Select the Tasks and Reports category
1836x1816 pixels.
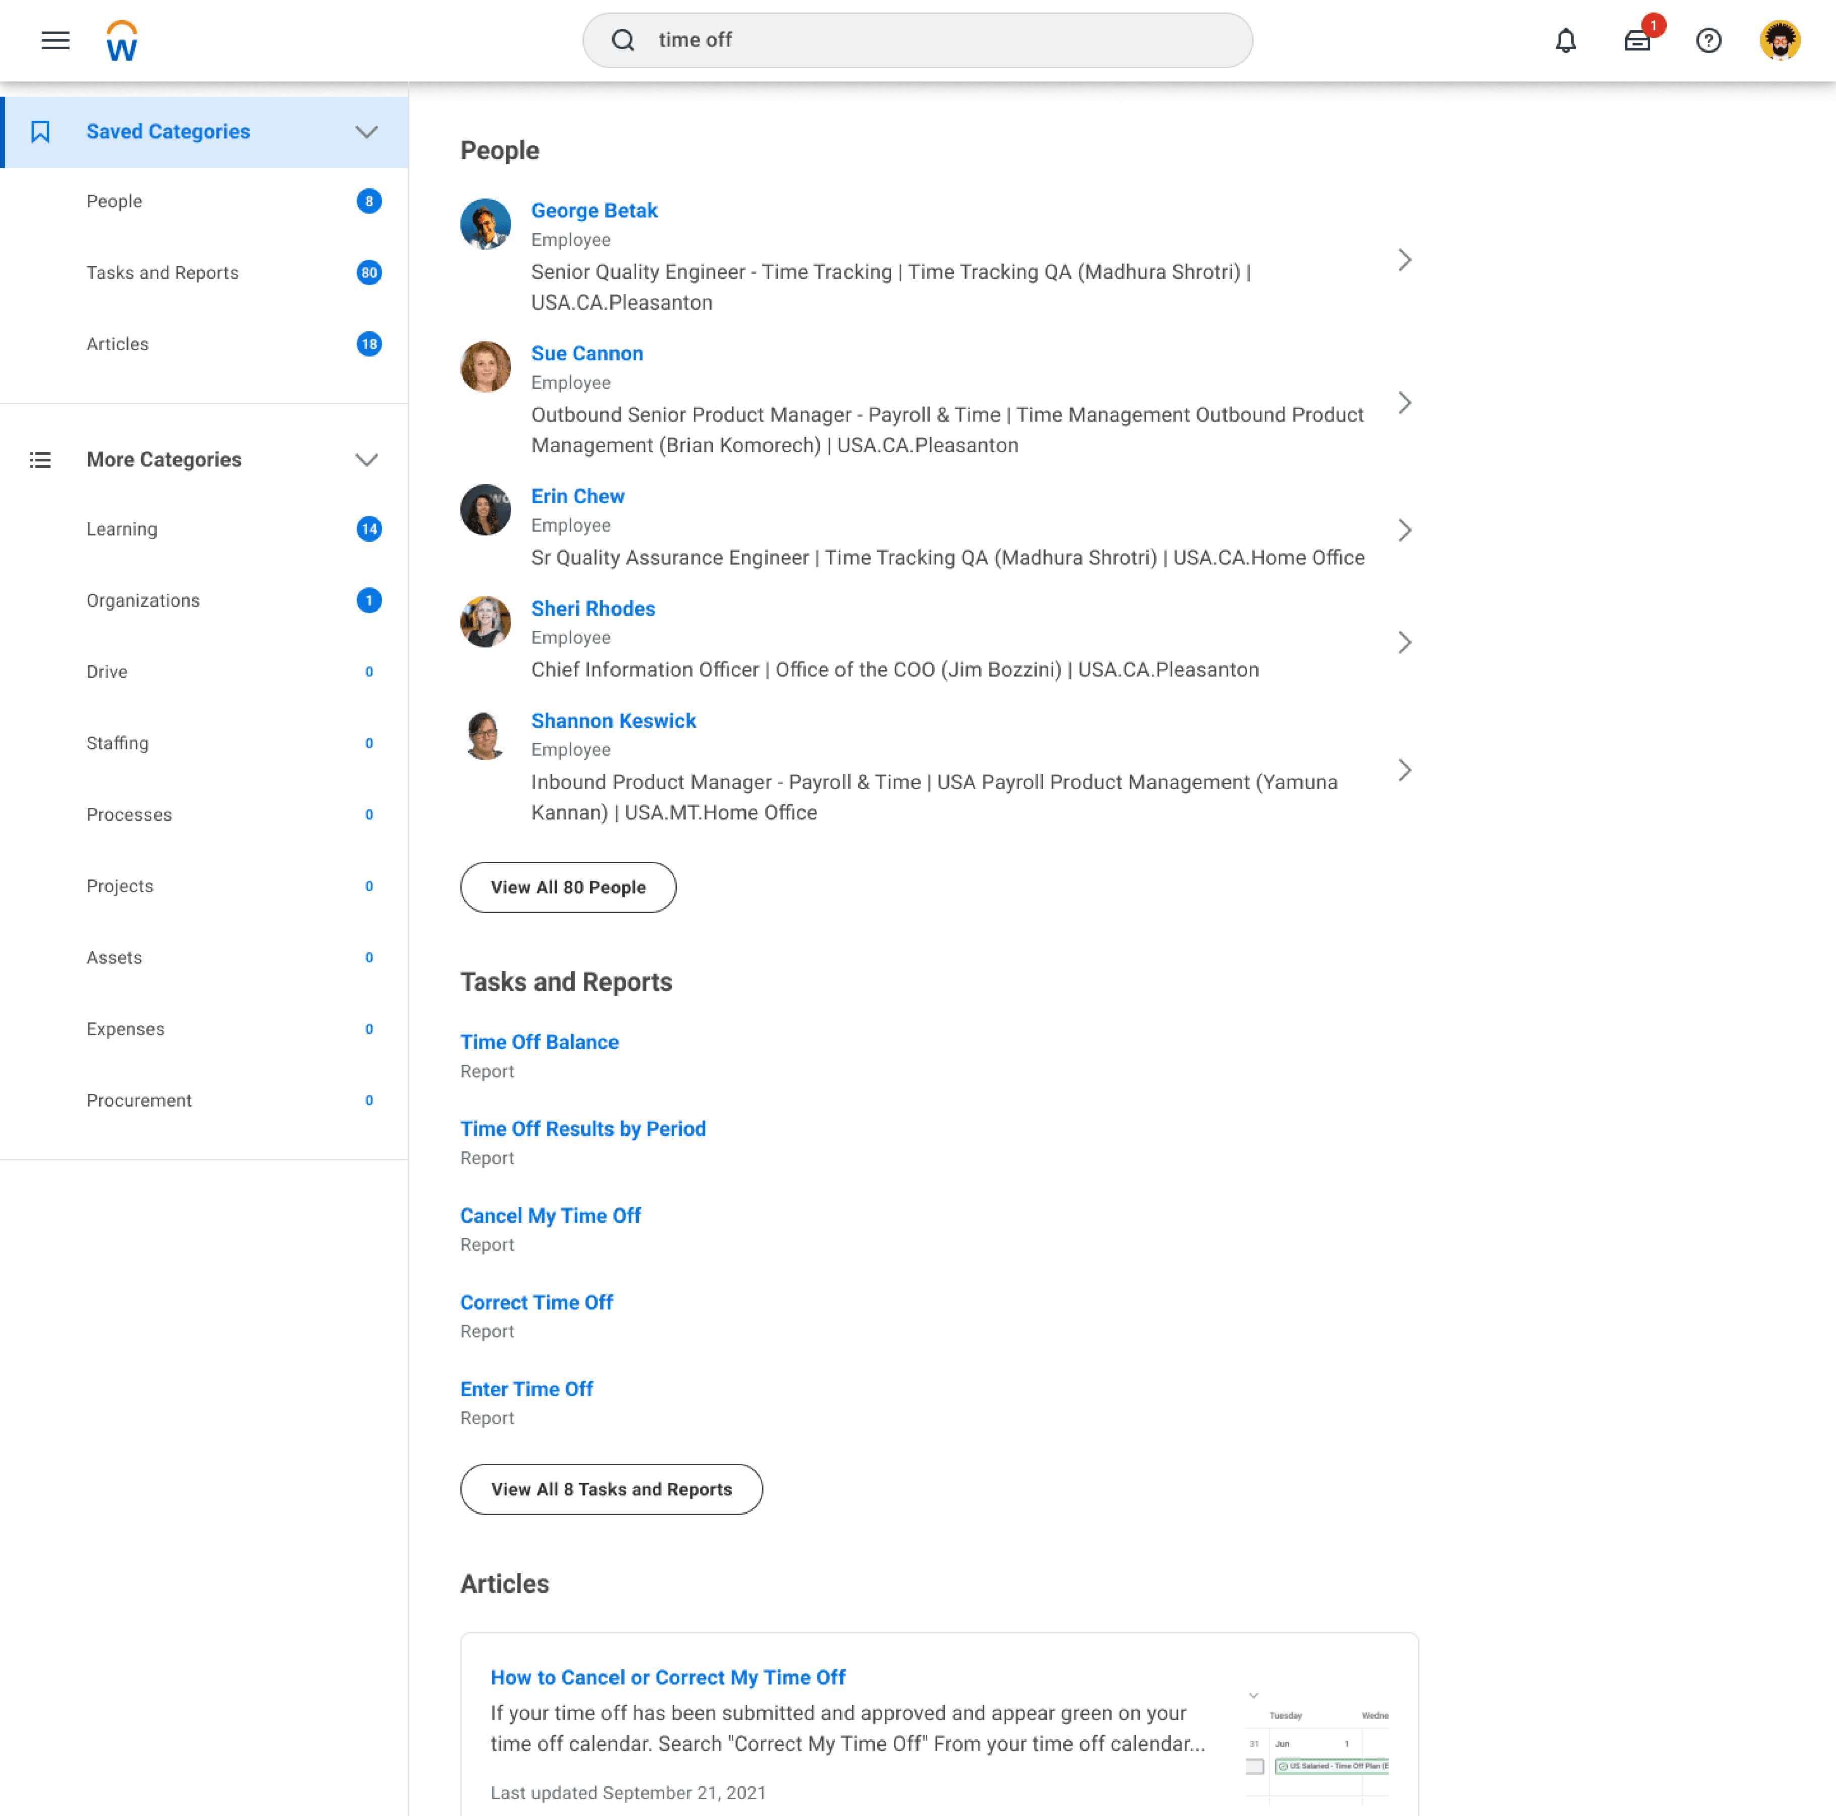click(x=163, y=273)
